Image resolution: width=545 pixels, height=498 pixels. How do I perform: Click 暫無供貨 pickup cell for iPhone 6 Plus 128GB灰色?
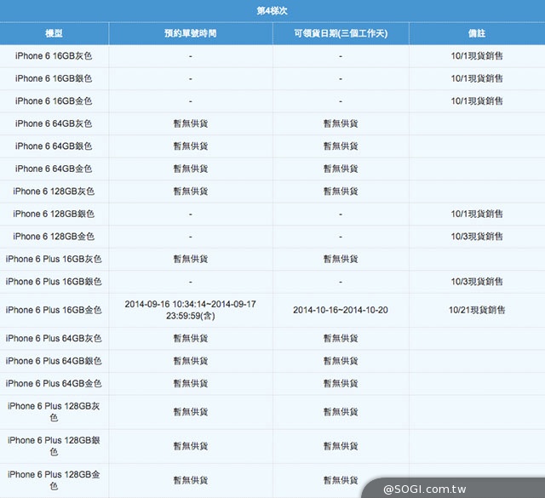tap(341, 412)
